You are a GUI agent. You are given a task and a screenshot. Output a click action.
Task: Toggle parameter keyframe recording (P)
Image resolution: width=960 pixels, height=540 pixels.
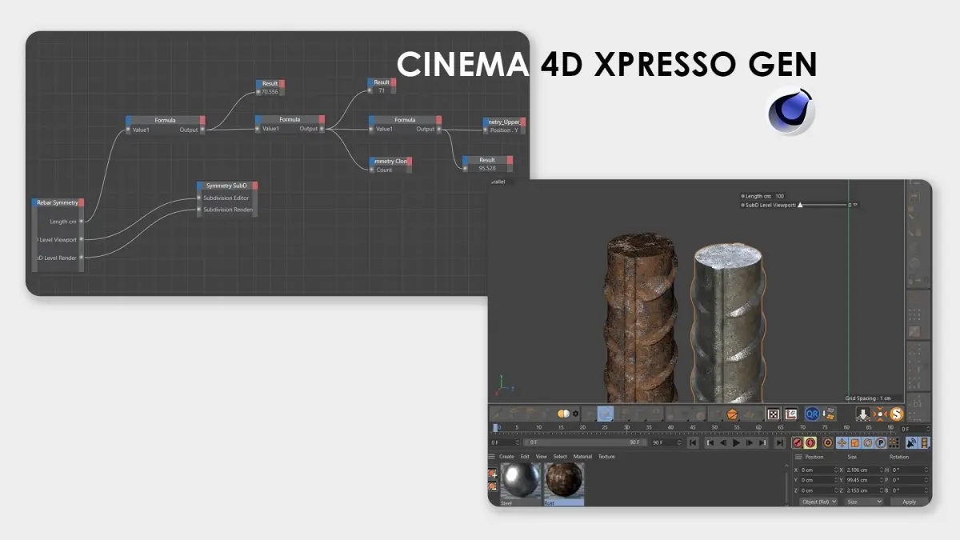(x=880, y=442)
